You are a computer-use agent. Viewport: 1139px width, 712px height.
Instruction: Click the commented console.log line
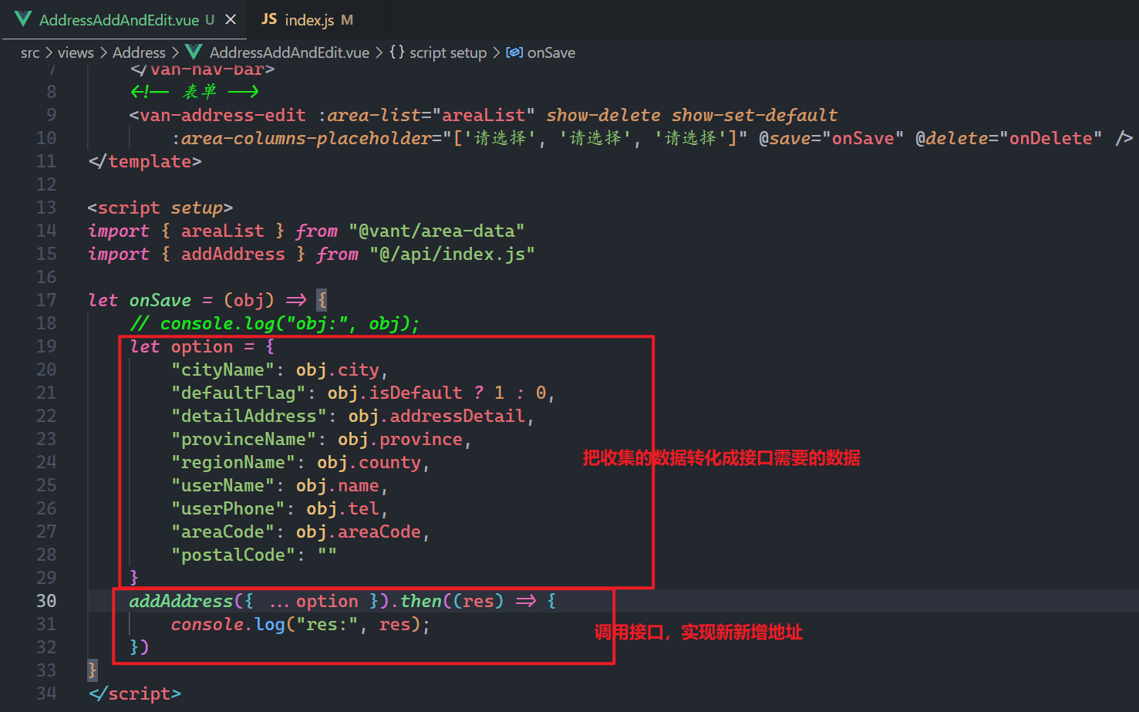click(x=275, y=323)
